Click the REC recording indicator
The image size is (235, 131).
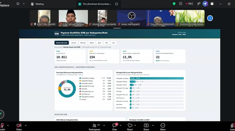click(190, 4)
